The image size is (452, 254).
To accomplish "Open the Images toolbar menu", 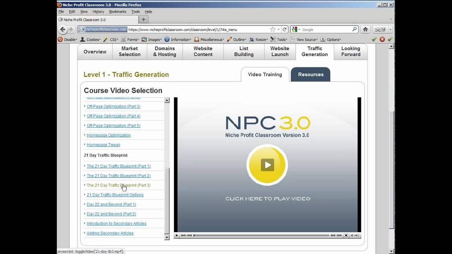I will coord(151,40).
